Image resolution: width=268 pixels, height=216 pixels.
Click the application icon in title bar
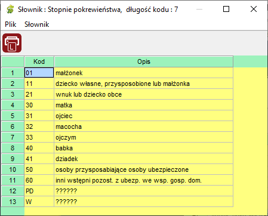10,10
